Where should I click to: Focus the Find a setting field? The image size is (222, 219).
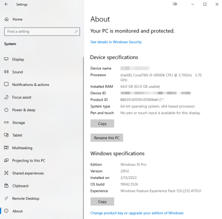[x=42, y=32]
